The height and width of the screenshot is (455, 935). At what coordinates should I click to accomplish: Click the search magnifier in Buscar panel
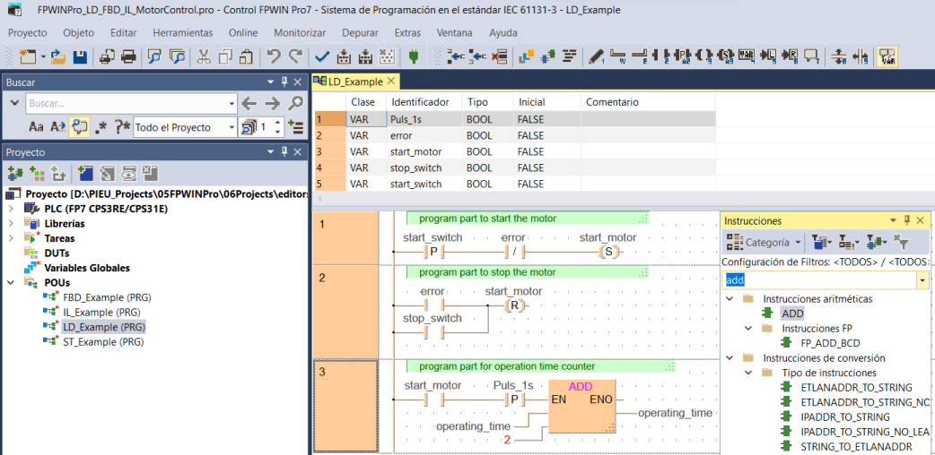pos(295,104)
